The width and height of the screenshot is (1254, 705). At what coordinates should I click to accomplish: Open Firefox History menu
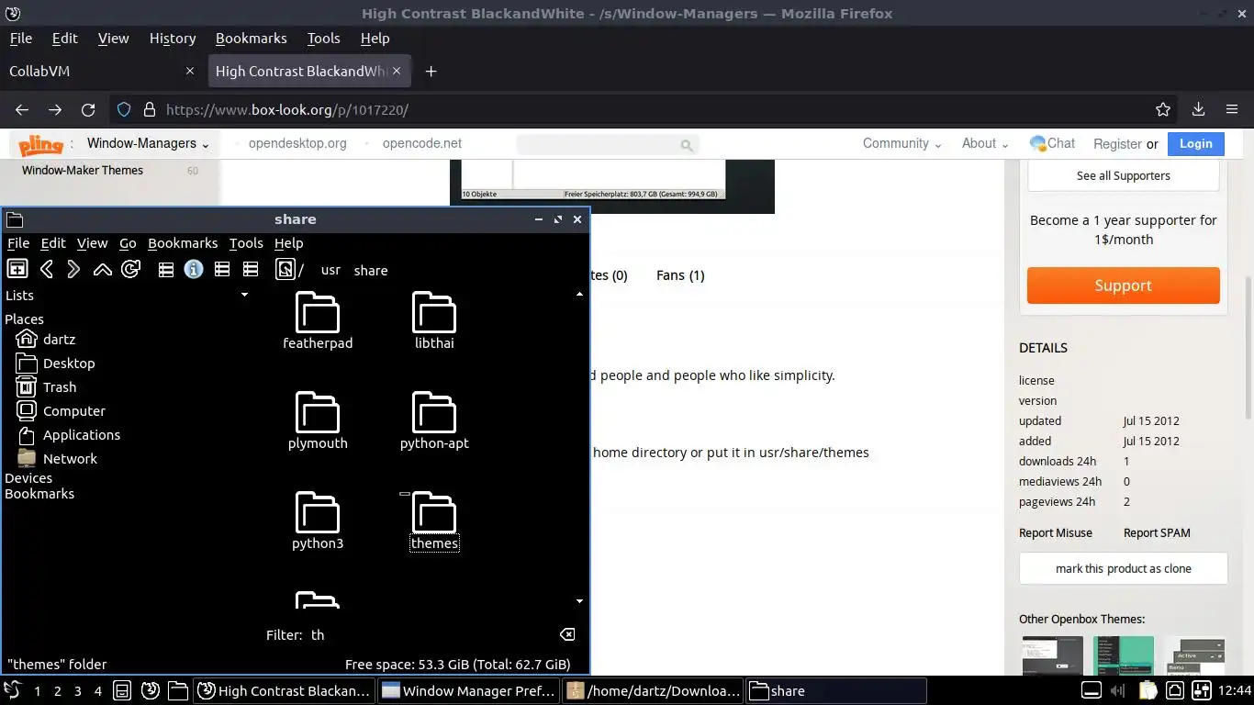click(173, 39)
